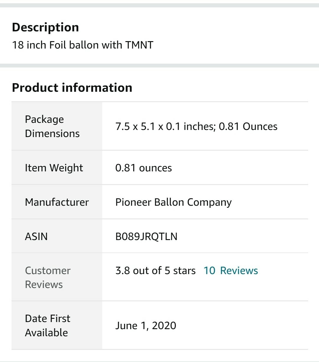Click the gray divider below the description
This screenshot has height=362, width=319.
[x=159, y=65]
